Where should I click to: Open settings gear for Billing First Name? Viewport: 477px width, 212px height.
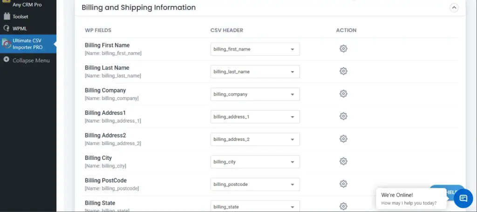coord(343,49)
